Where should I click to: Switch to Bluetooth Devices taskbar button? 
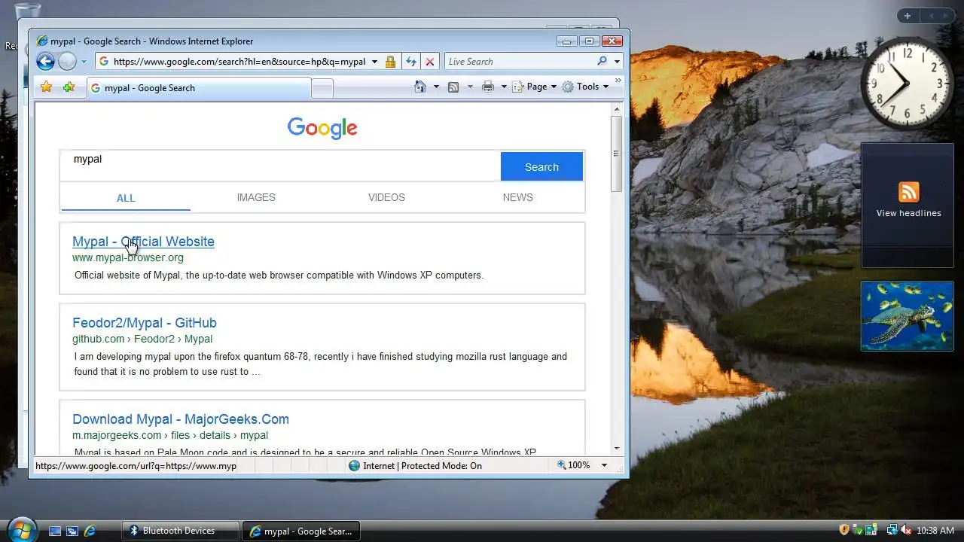(181, 531)
